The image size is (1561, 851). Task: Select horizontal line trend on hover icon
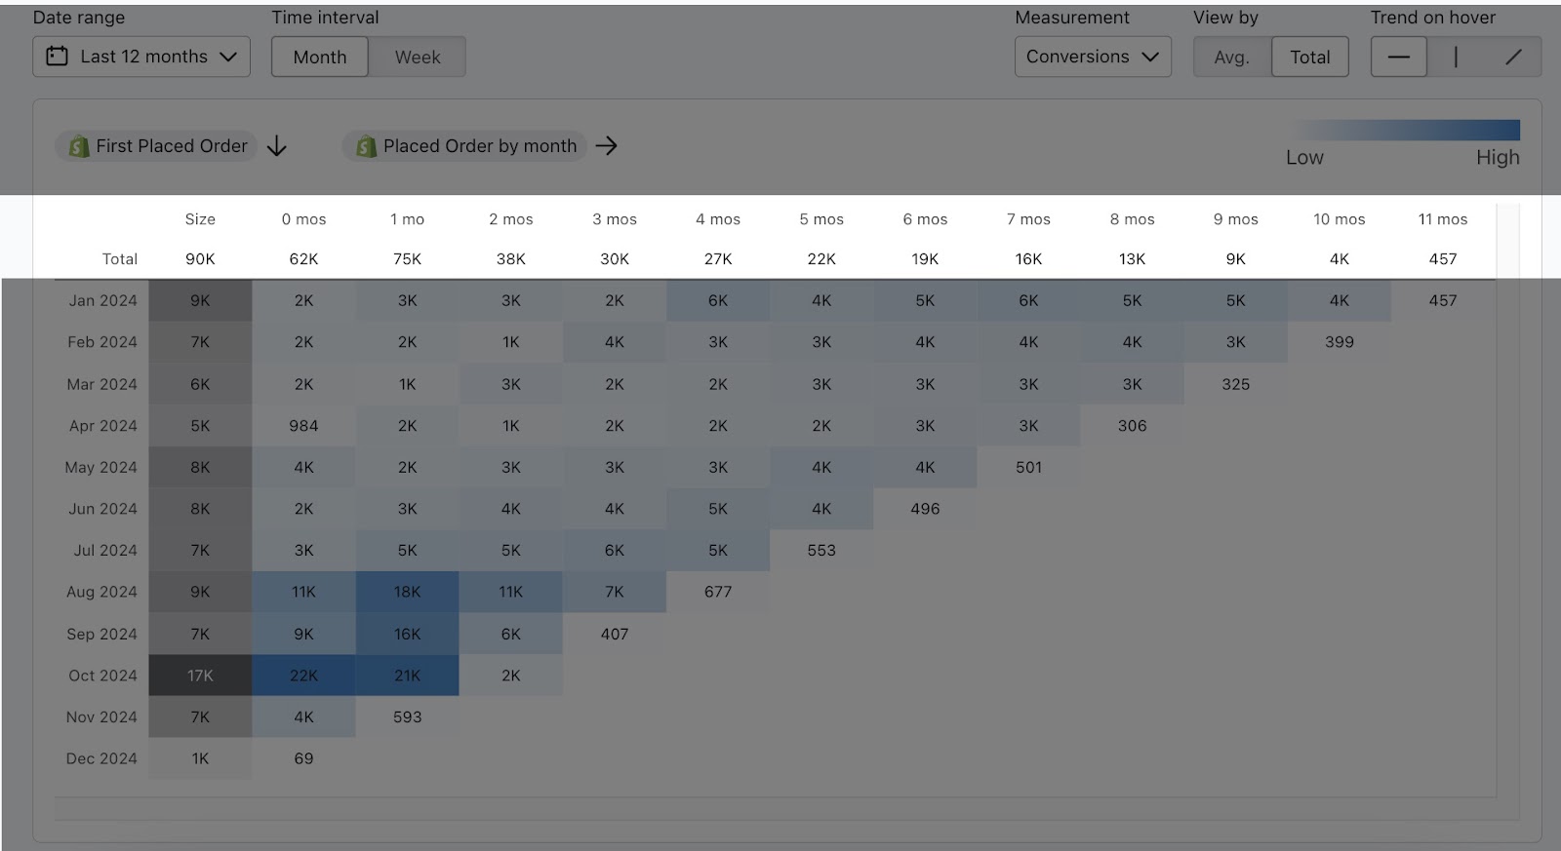1398,57
